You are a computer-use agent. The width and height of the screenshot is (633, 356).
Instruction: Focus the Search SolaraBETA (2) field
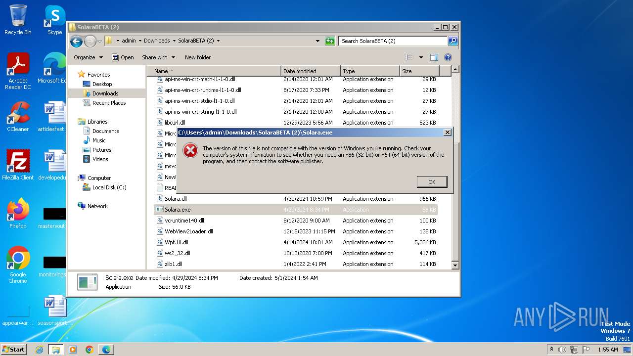pyautogui.click(x=393, y=41)
